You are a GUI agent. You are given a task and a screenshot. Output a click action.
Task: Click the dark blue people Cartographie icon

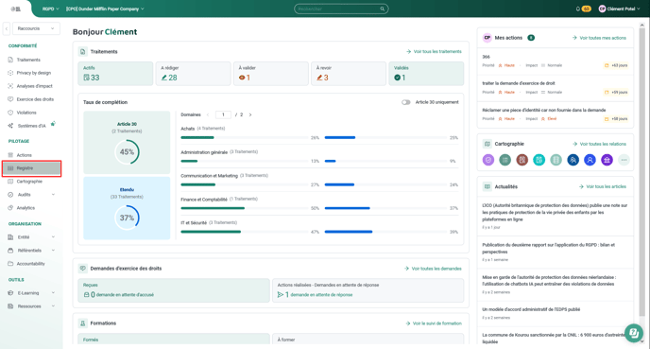[573, 160]
